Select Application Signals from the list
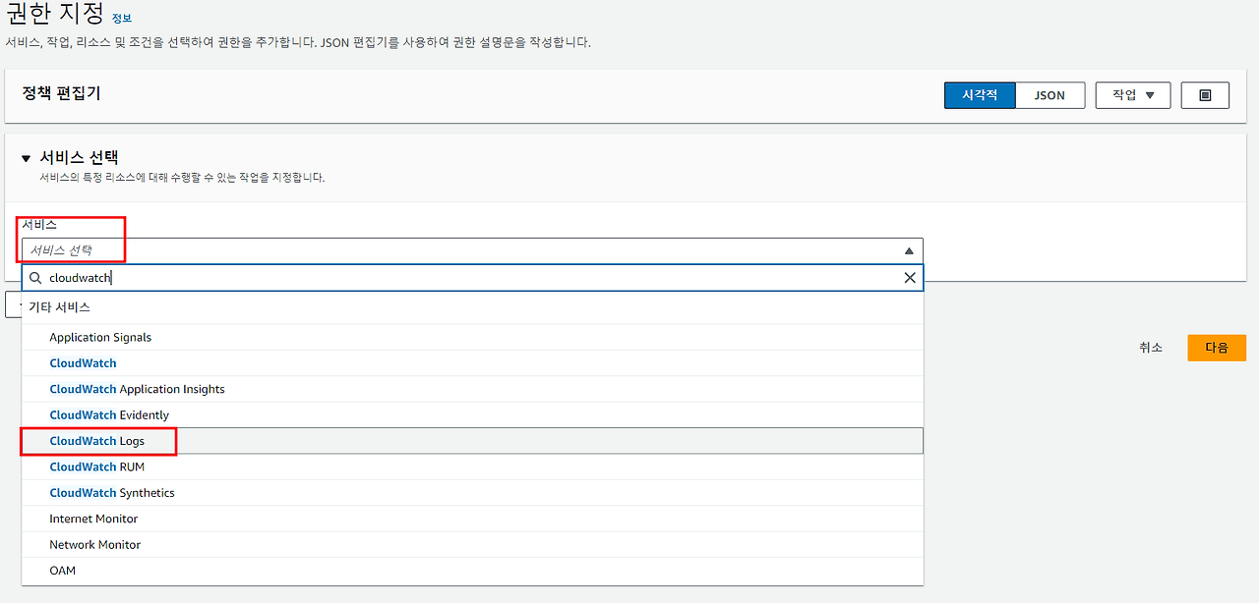 (x=472, y=337)
